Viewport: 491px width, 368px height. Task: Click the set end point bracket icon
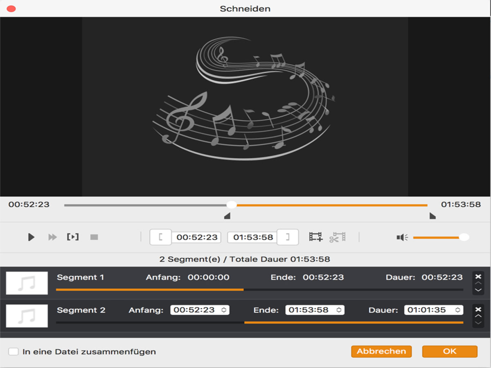click(x=288, y=237)
